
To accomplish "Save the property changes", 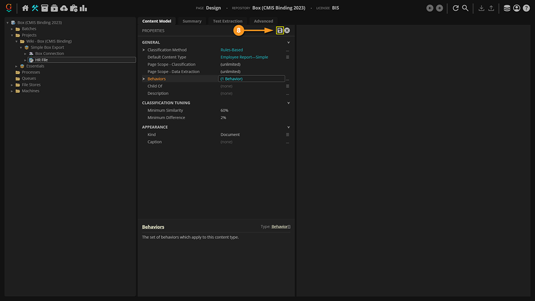I will [280, 30].
